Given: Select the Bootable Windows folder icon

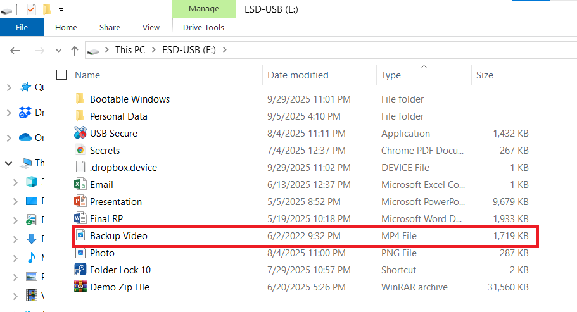Looking at the screenshot, I should coord(79,99).
